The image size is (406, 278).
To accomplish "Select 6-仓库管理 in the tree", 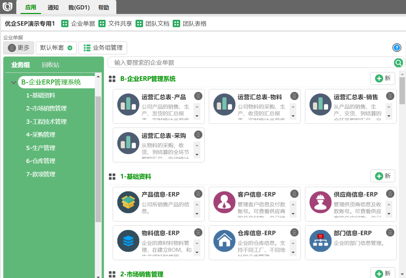I will click(x=41, y=161).
